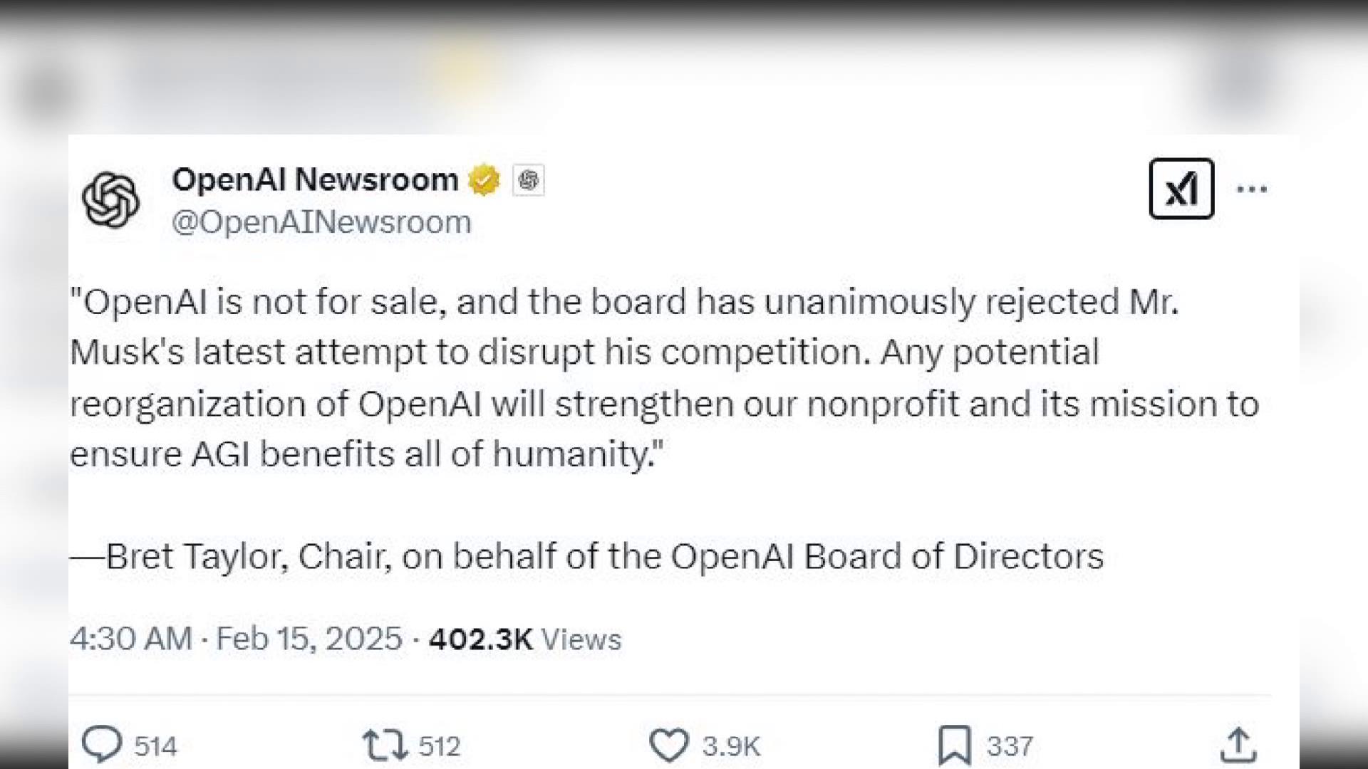The height and width of the screenshot is (769, 1368).
Task: Click the OpenAI logo profile avatar
Action: click(110, 200)
